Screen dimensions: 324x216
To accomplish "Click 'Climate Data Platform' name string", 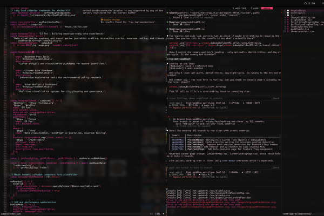I will [37, 71].
